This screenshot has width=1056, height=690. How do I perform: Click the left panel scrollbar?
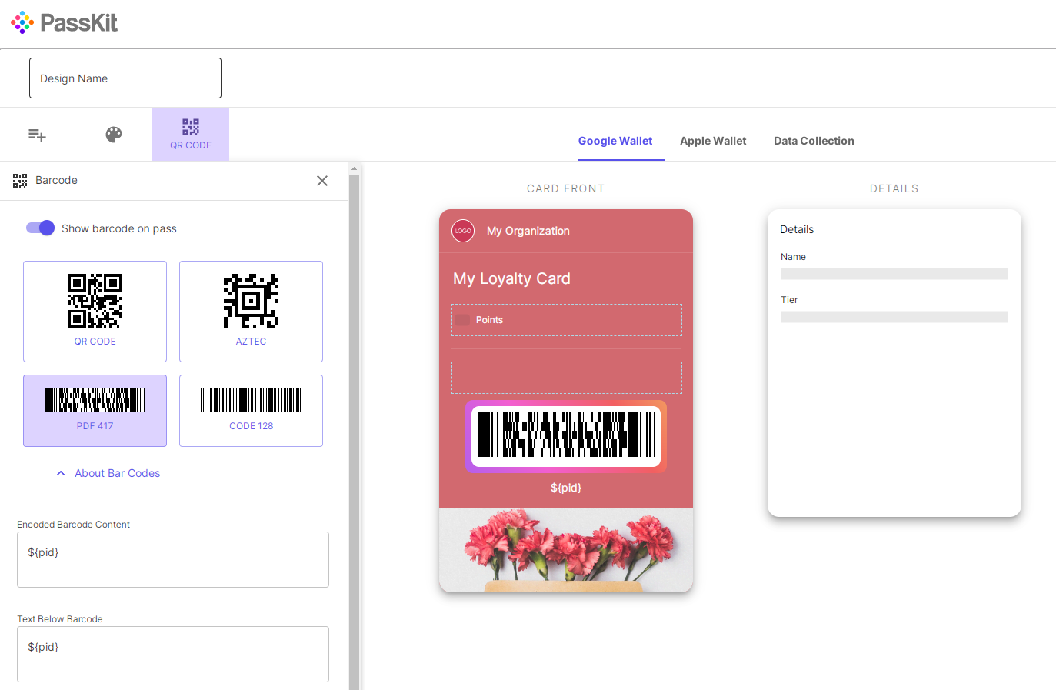pos(354,432)
